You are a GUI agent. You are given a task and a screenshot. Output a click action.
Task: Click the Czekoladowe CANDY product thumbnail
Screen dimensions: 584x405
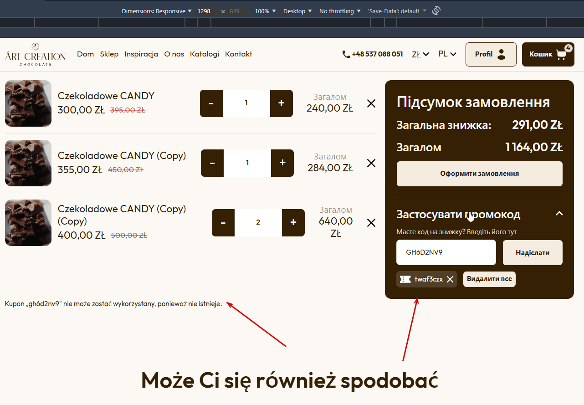tap(28, 103)
